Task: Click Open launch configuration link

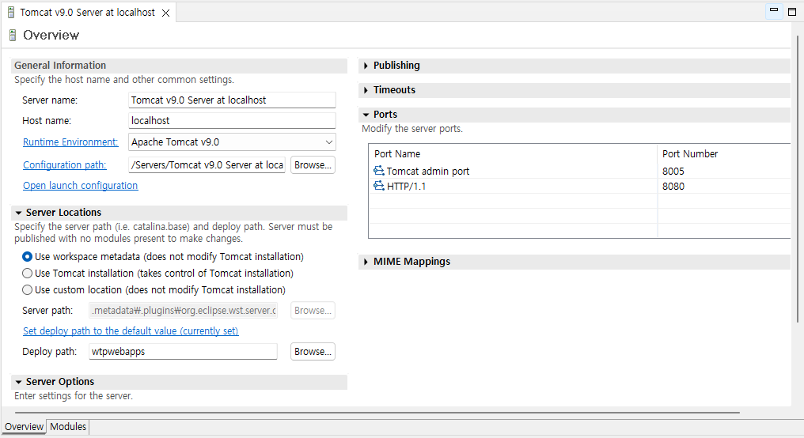Action: pos(81,186)
